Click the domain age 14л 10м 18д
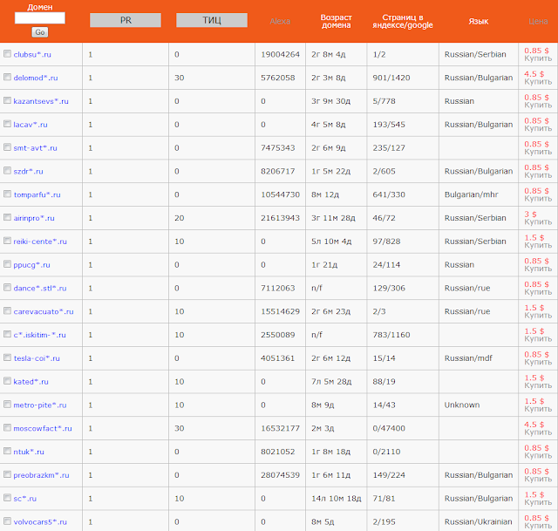 (337, 499)
